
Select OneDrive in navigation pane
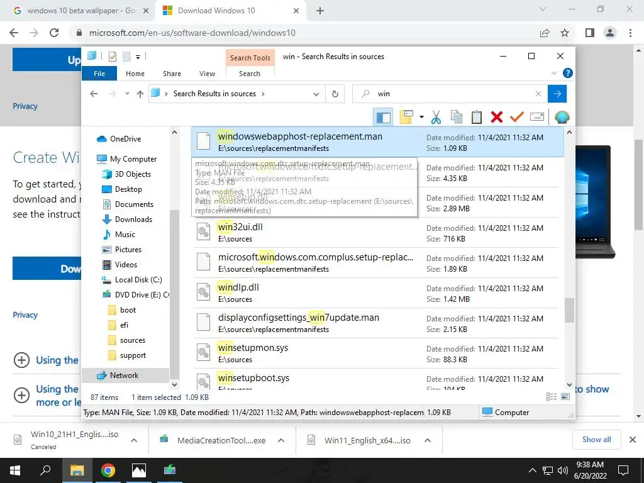pyautogui.click(x=125, y=139)
